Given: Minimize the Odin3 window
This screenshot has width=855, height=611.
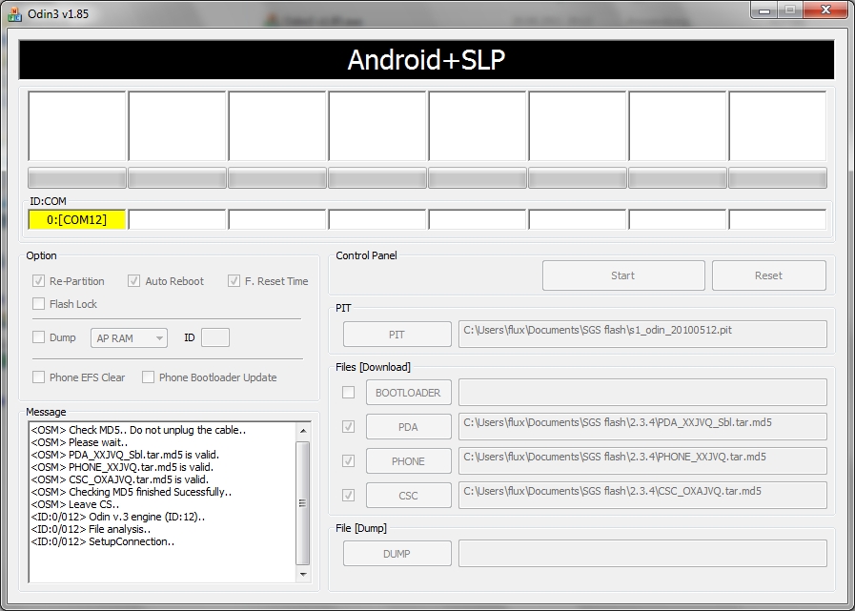Looking at the screenshot, I should click(x=763, y=10).
